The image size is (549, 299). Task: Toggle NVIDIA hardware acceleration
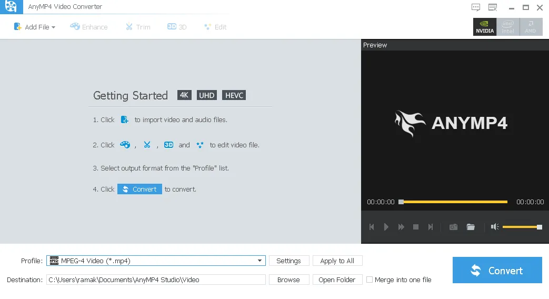pyautogui.click(x=485, y=27)
